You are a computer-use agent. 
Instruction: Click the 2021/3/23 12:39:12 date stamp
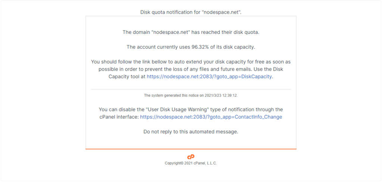(x=220, y=96)
